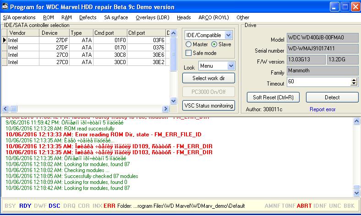Click the ABRT error flag indicator

(x=304, y=206)
